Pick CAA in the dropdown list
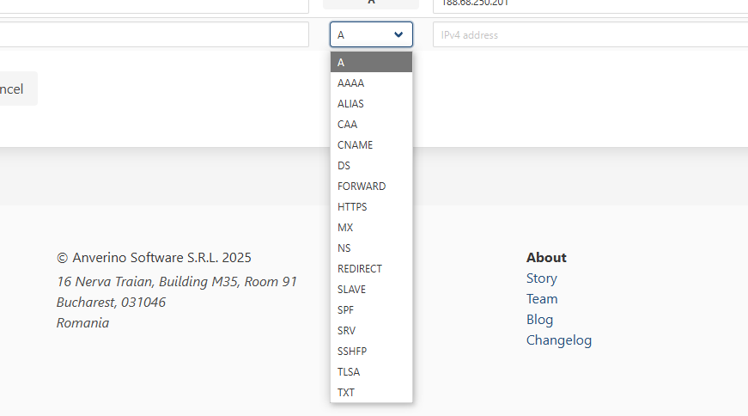748x416 pixels. (x=348, y=125)
